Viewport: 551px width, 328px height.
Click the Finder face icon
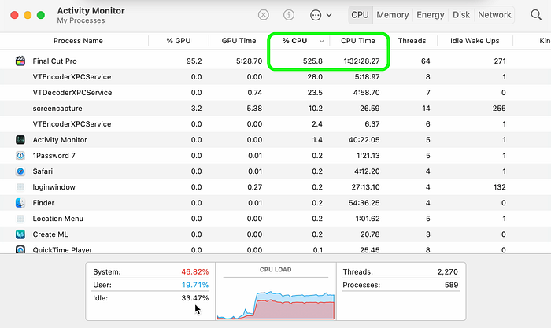point(20,203)
